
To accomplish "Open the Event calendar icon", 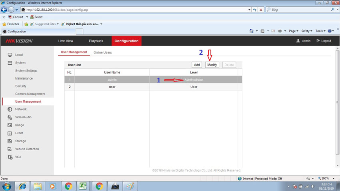I will tap(10, 133).
